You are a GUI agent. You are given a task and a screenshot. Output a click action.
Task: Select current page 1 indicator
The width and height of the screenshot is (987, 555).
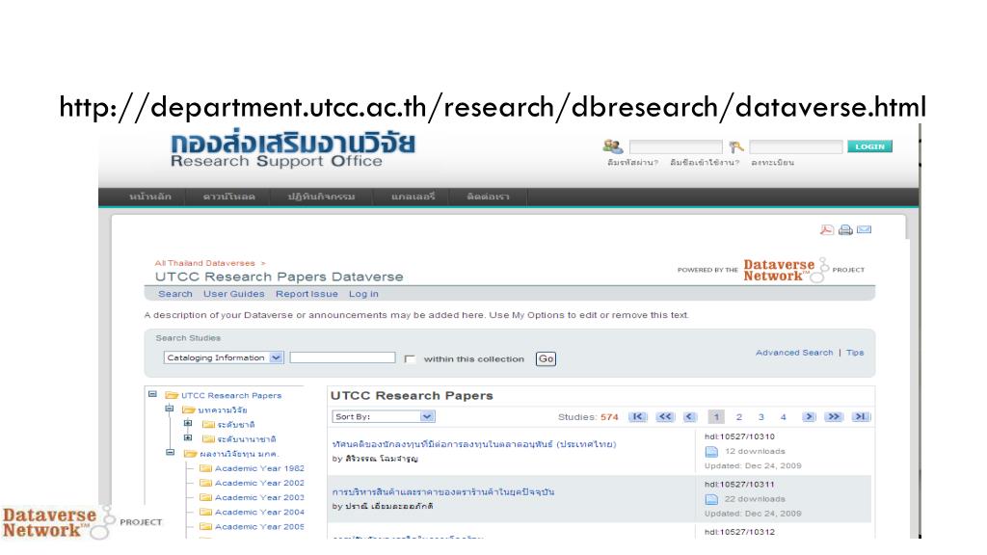coord(716,416)
